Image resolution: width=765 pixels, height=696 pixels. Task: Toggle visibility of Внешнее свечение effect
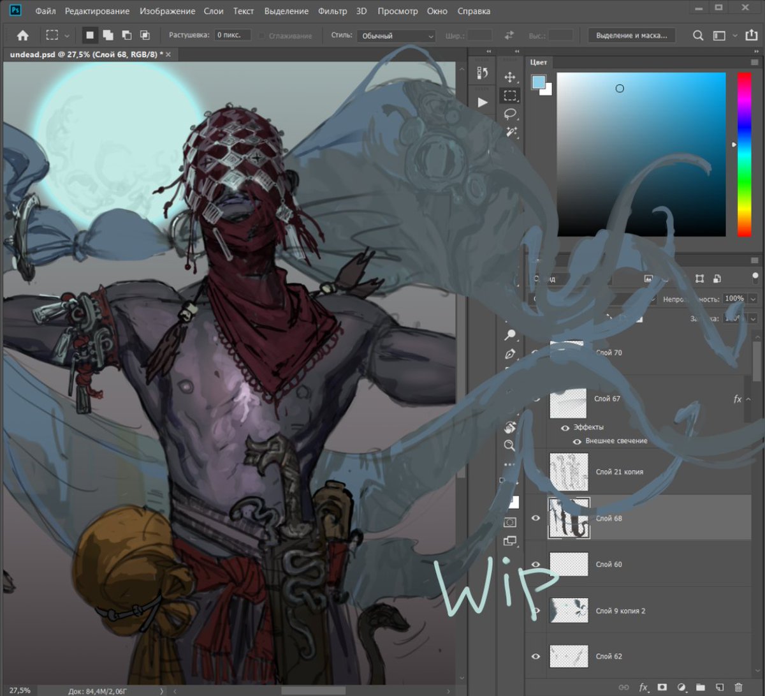(577, 441)
